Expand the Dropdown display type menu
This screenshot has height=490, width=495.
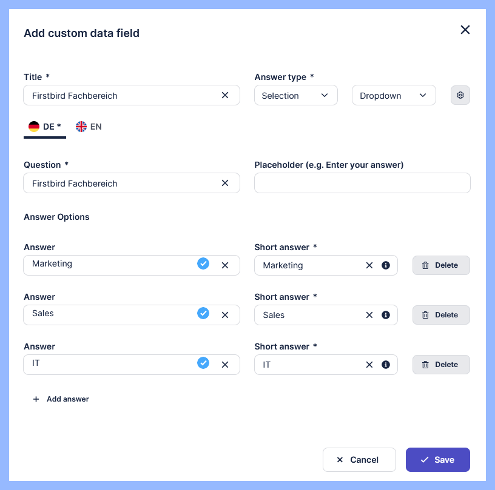click(394, 95)
